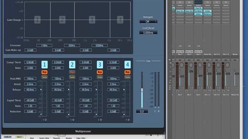The height and width of the screenshot is (139, 248).
Task: Click the plus icon beside mixer strips
Action: 170,60
